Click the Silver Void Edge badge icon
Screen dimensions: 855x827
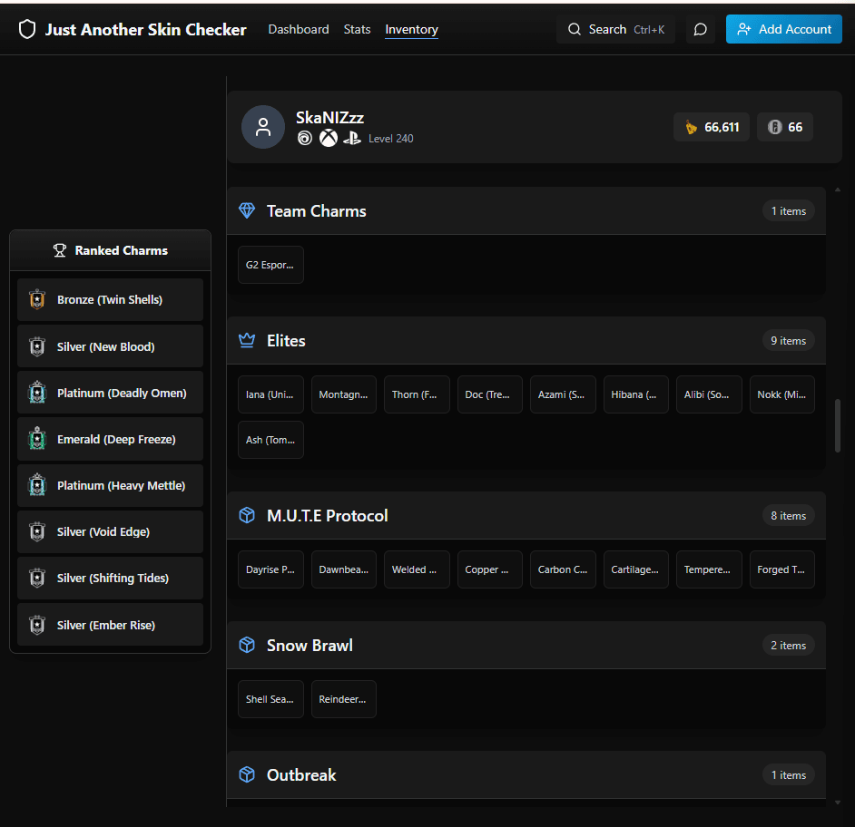37,531
